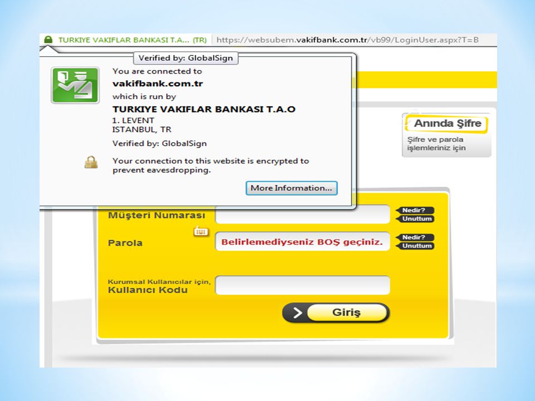The image size is (535, 401).
Task: Click the gold padlock encryption icon
Action: click(91, 162)
